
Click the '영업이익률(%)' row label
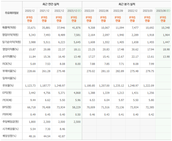point(10,49)
